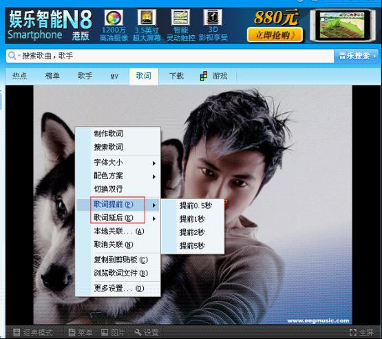
Task: Expand the 歌词延后 submenu arrow
Action: (x=154, y=218)
